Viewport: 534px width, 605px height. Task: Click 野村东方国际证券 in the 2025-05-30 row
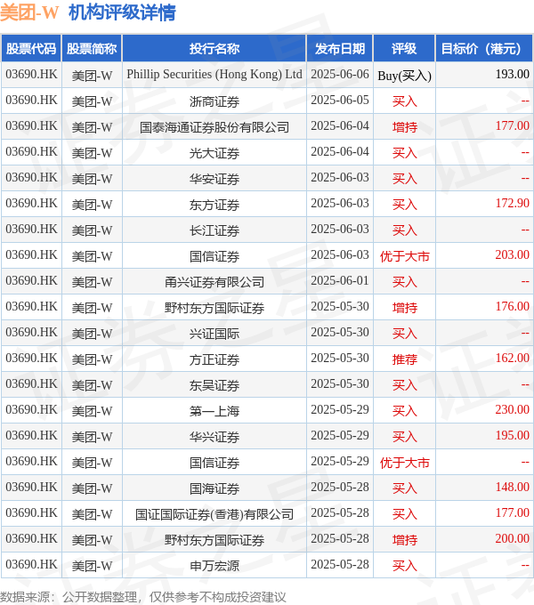click(x=214, y=308)
